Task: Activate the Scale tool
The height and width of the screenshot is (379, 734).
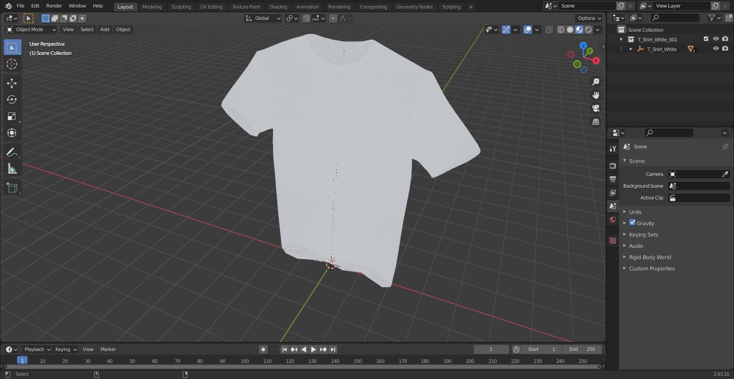Action: pos(12,116)
